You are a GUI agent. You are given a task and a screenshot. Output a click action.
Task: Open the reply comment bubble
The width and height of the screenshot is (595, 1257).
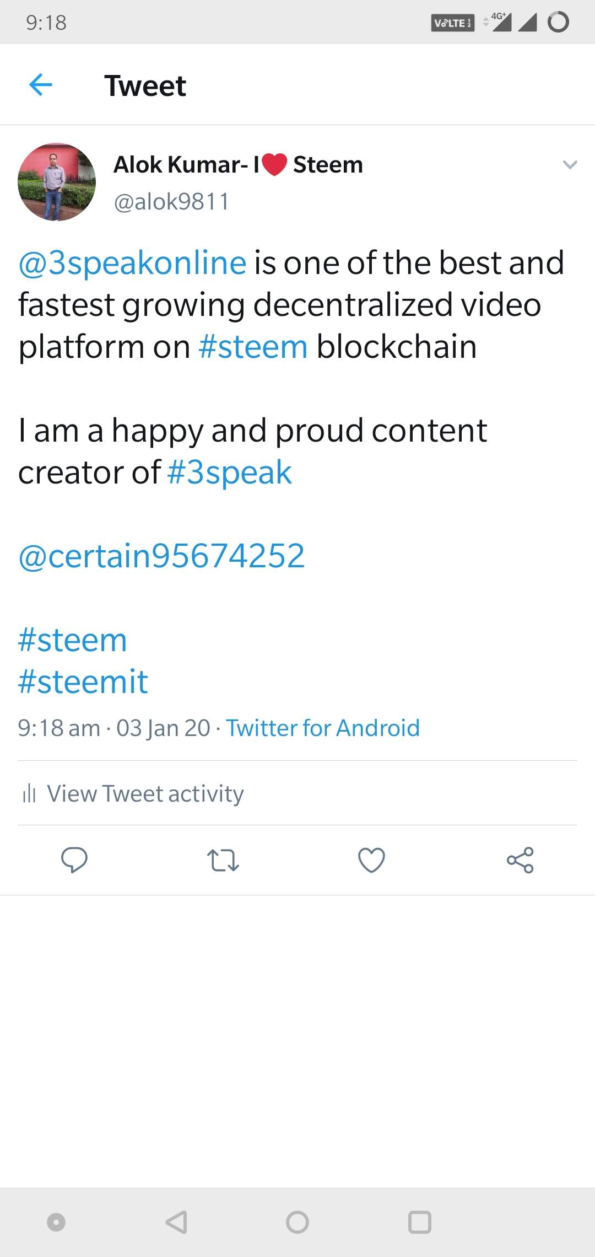coord(74,860)
